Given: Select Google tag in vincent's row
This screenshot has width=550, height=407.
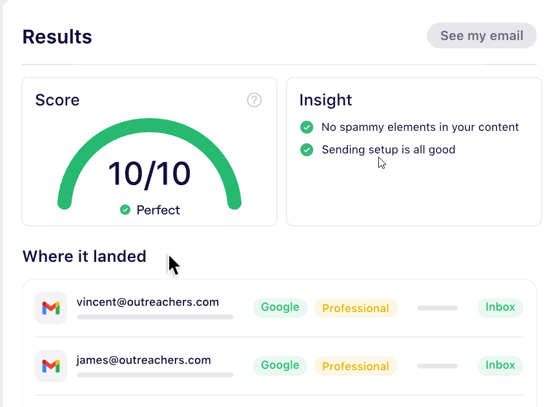Looking at the screenshot, I should pos(280,307).
